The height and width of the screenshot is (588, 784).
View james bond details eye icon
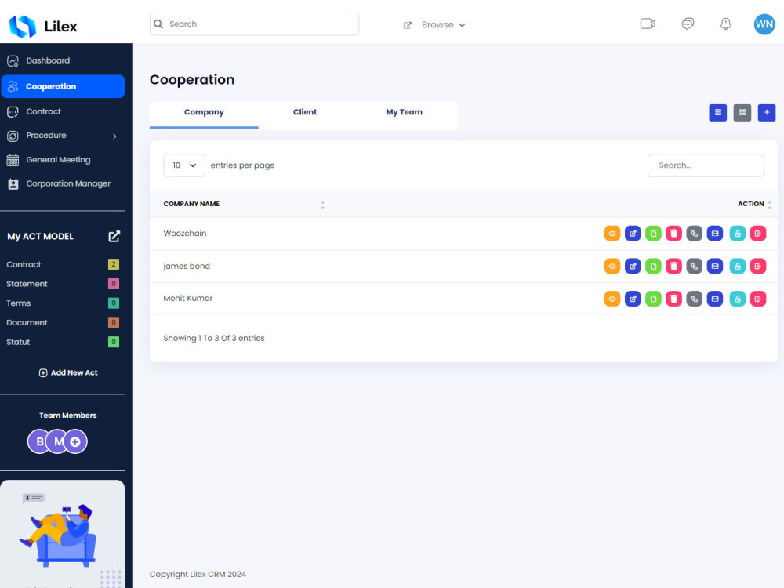612,266
